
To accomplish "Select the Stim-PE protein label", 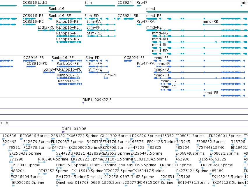I will [x=95, y=69].
